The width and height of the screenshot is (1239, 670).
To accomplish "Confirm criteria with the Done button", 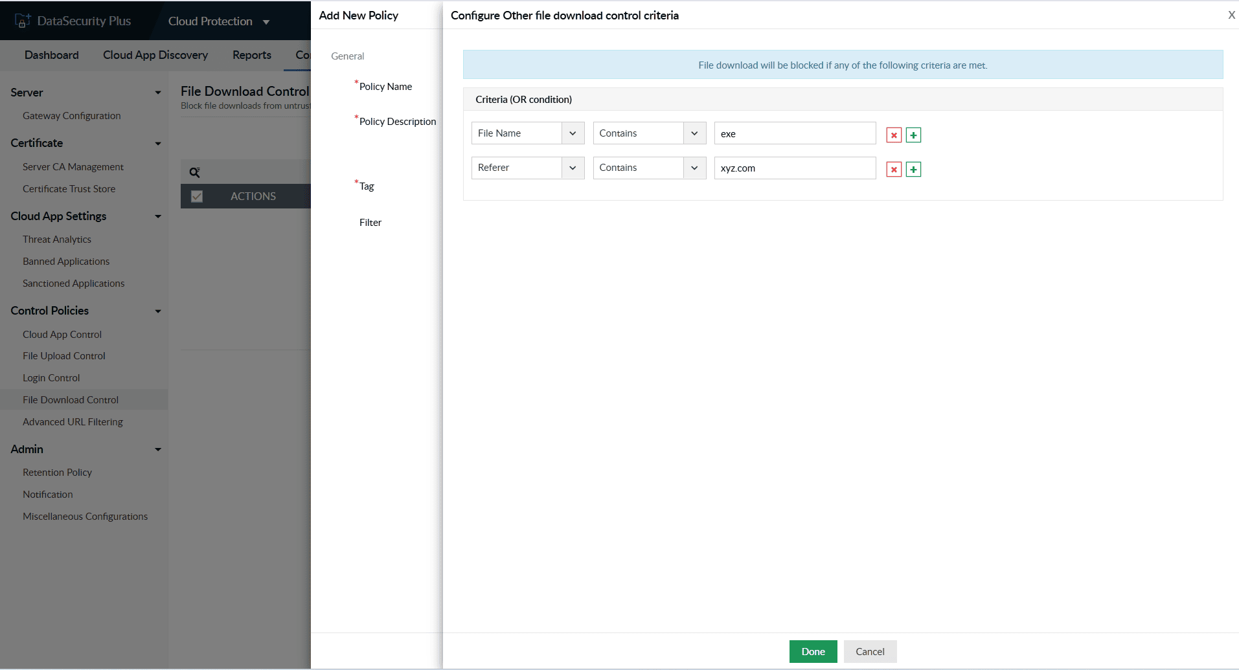I will 813,651.
